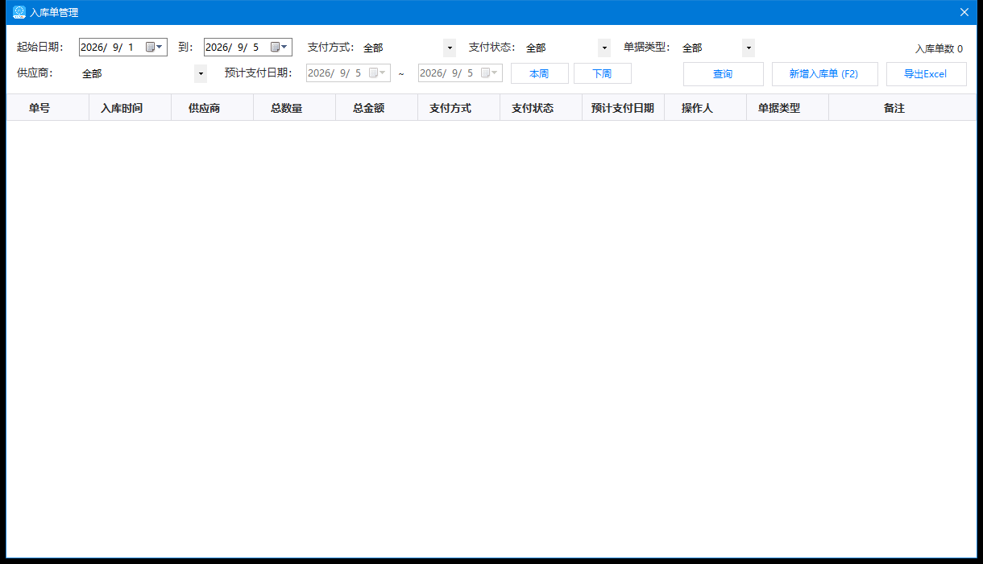Click 导出Excel export button
Screen dimensions: 983x564
point(927,74)
